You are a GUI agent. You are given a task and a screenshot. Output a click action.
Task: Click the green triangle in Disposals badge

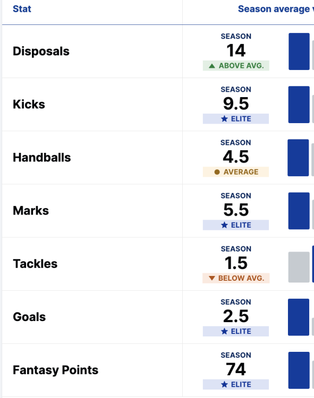pyautogui.click(x=212, y=66)
